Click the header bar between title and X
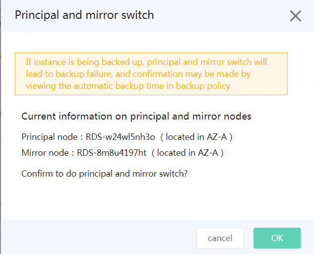 click(x=221, y=15)
